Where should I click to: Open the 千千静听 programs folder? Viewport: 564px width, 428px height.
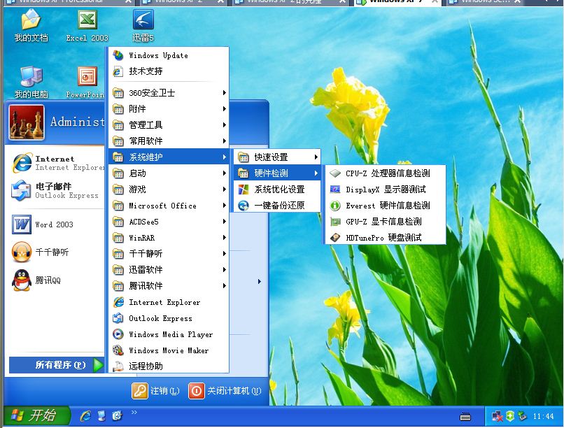[x=169, y=253]
